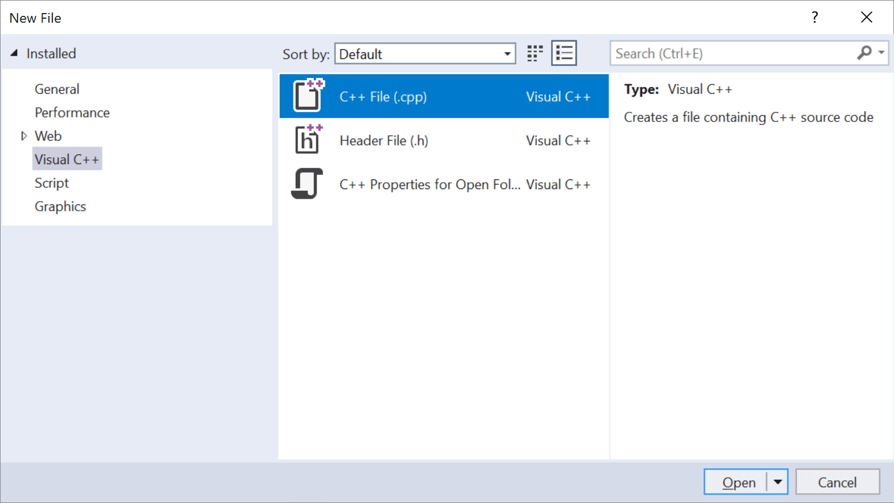Select the General category
Image resolution: width=894 pixels, height=503 pixels.
[x=57, y=89]
